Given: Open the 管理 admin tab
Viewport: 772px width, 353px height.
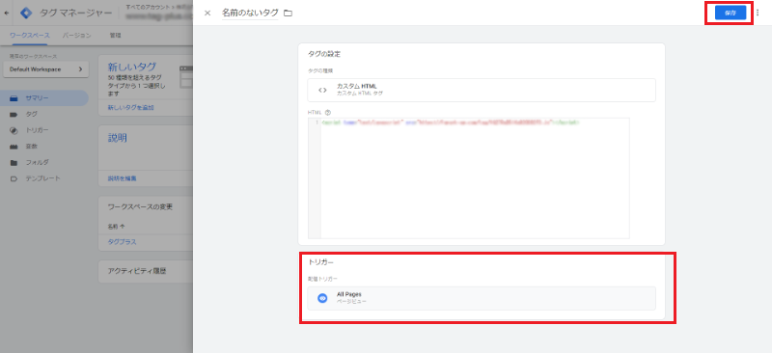Looking at the screenshot, I should [x=115, y=36].
